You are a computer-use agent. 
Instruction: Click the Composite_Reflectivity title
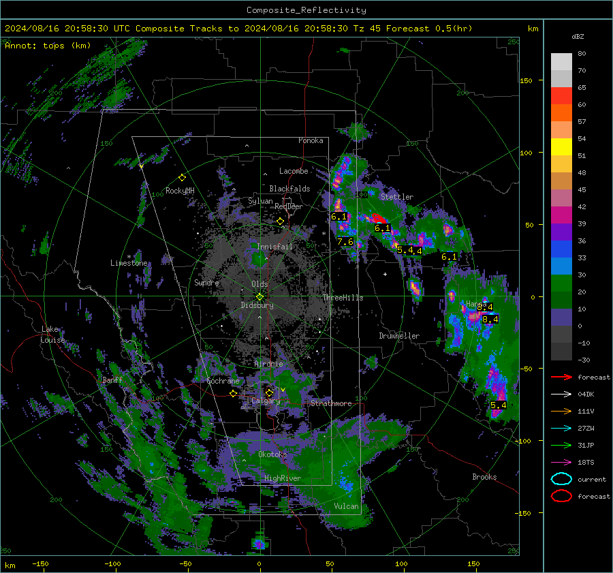pos(306,10)
